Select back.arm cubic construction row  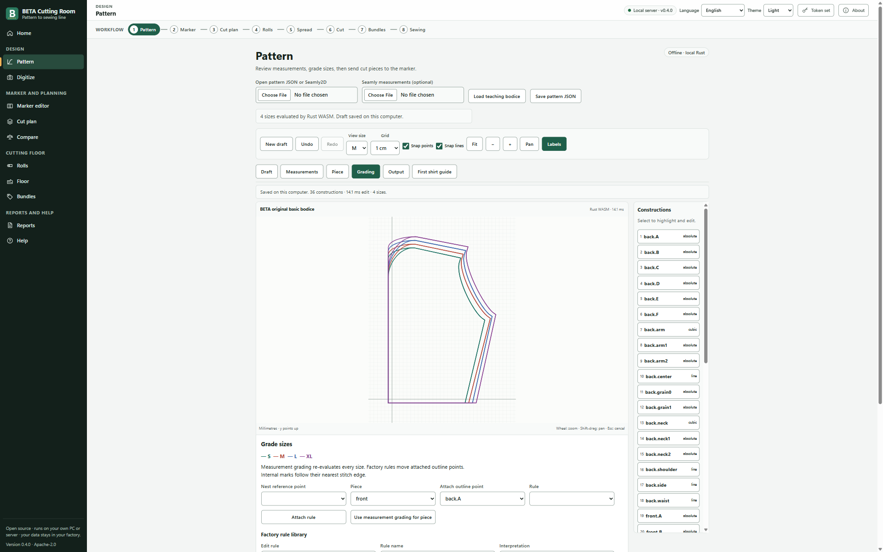click(668, 329)
